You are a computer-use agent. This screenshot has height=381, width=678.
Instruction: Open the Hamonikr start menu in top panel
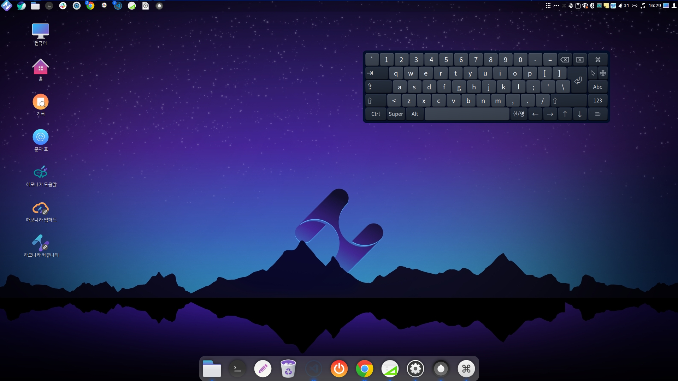tap(7, 6)
